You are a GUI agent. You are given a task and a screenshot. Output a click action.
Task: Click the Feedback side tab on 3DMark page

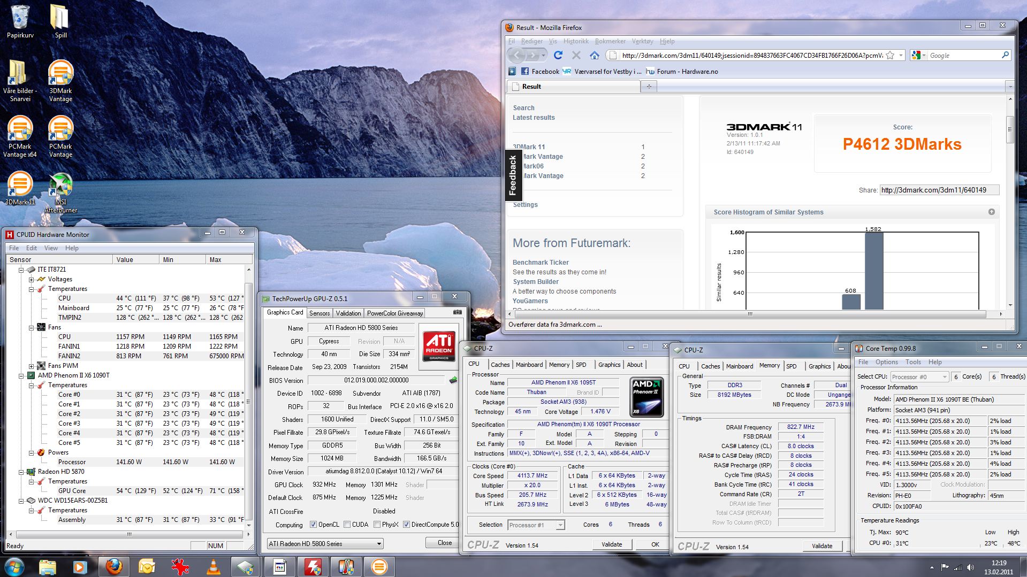[513, 175]
